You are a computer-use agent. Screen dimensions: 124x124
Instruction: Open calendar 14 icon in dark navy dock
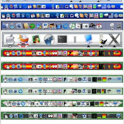point(33,16)
